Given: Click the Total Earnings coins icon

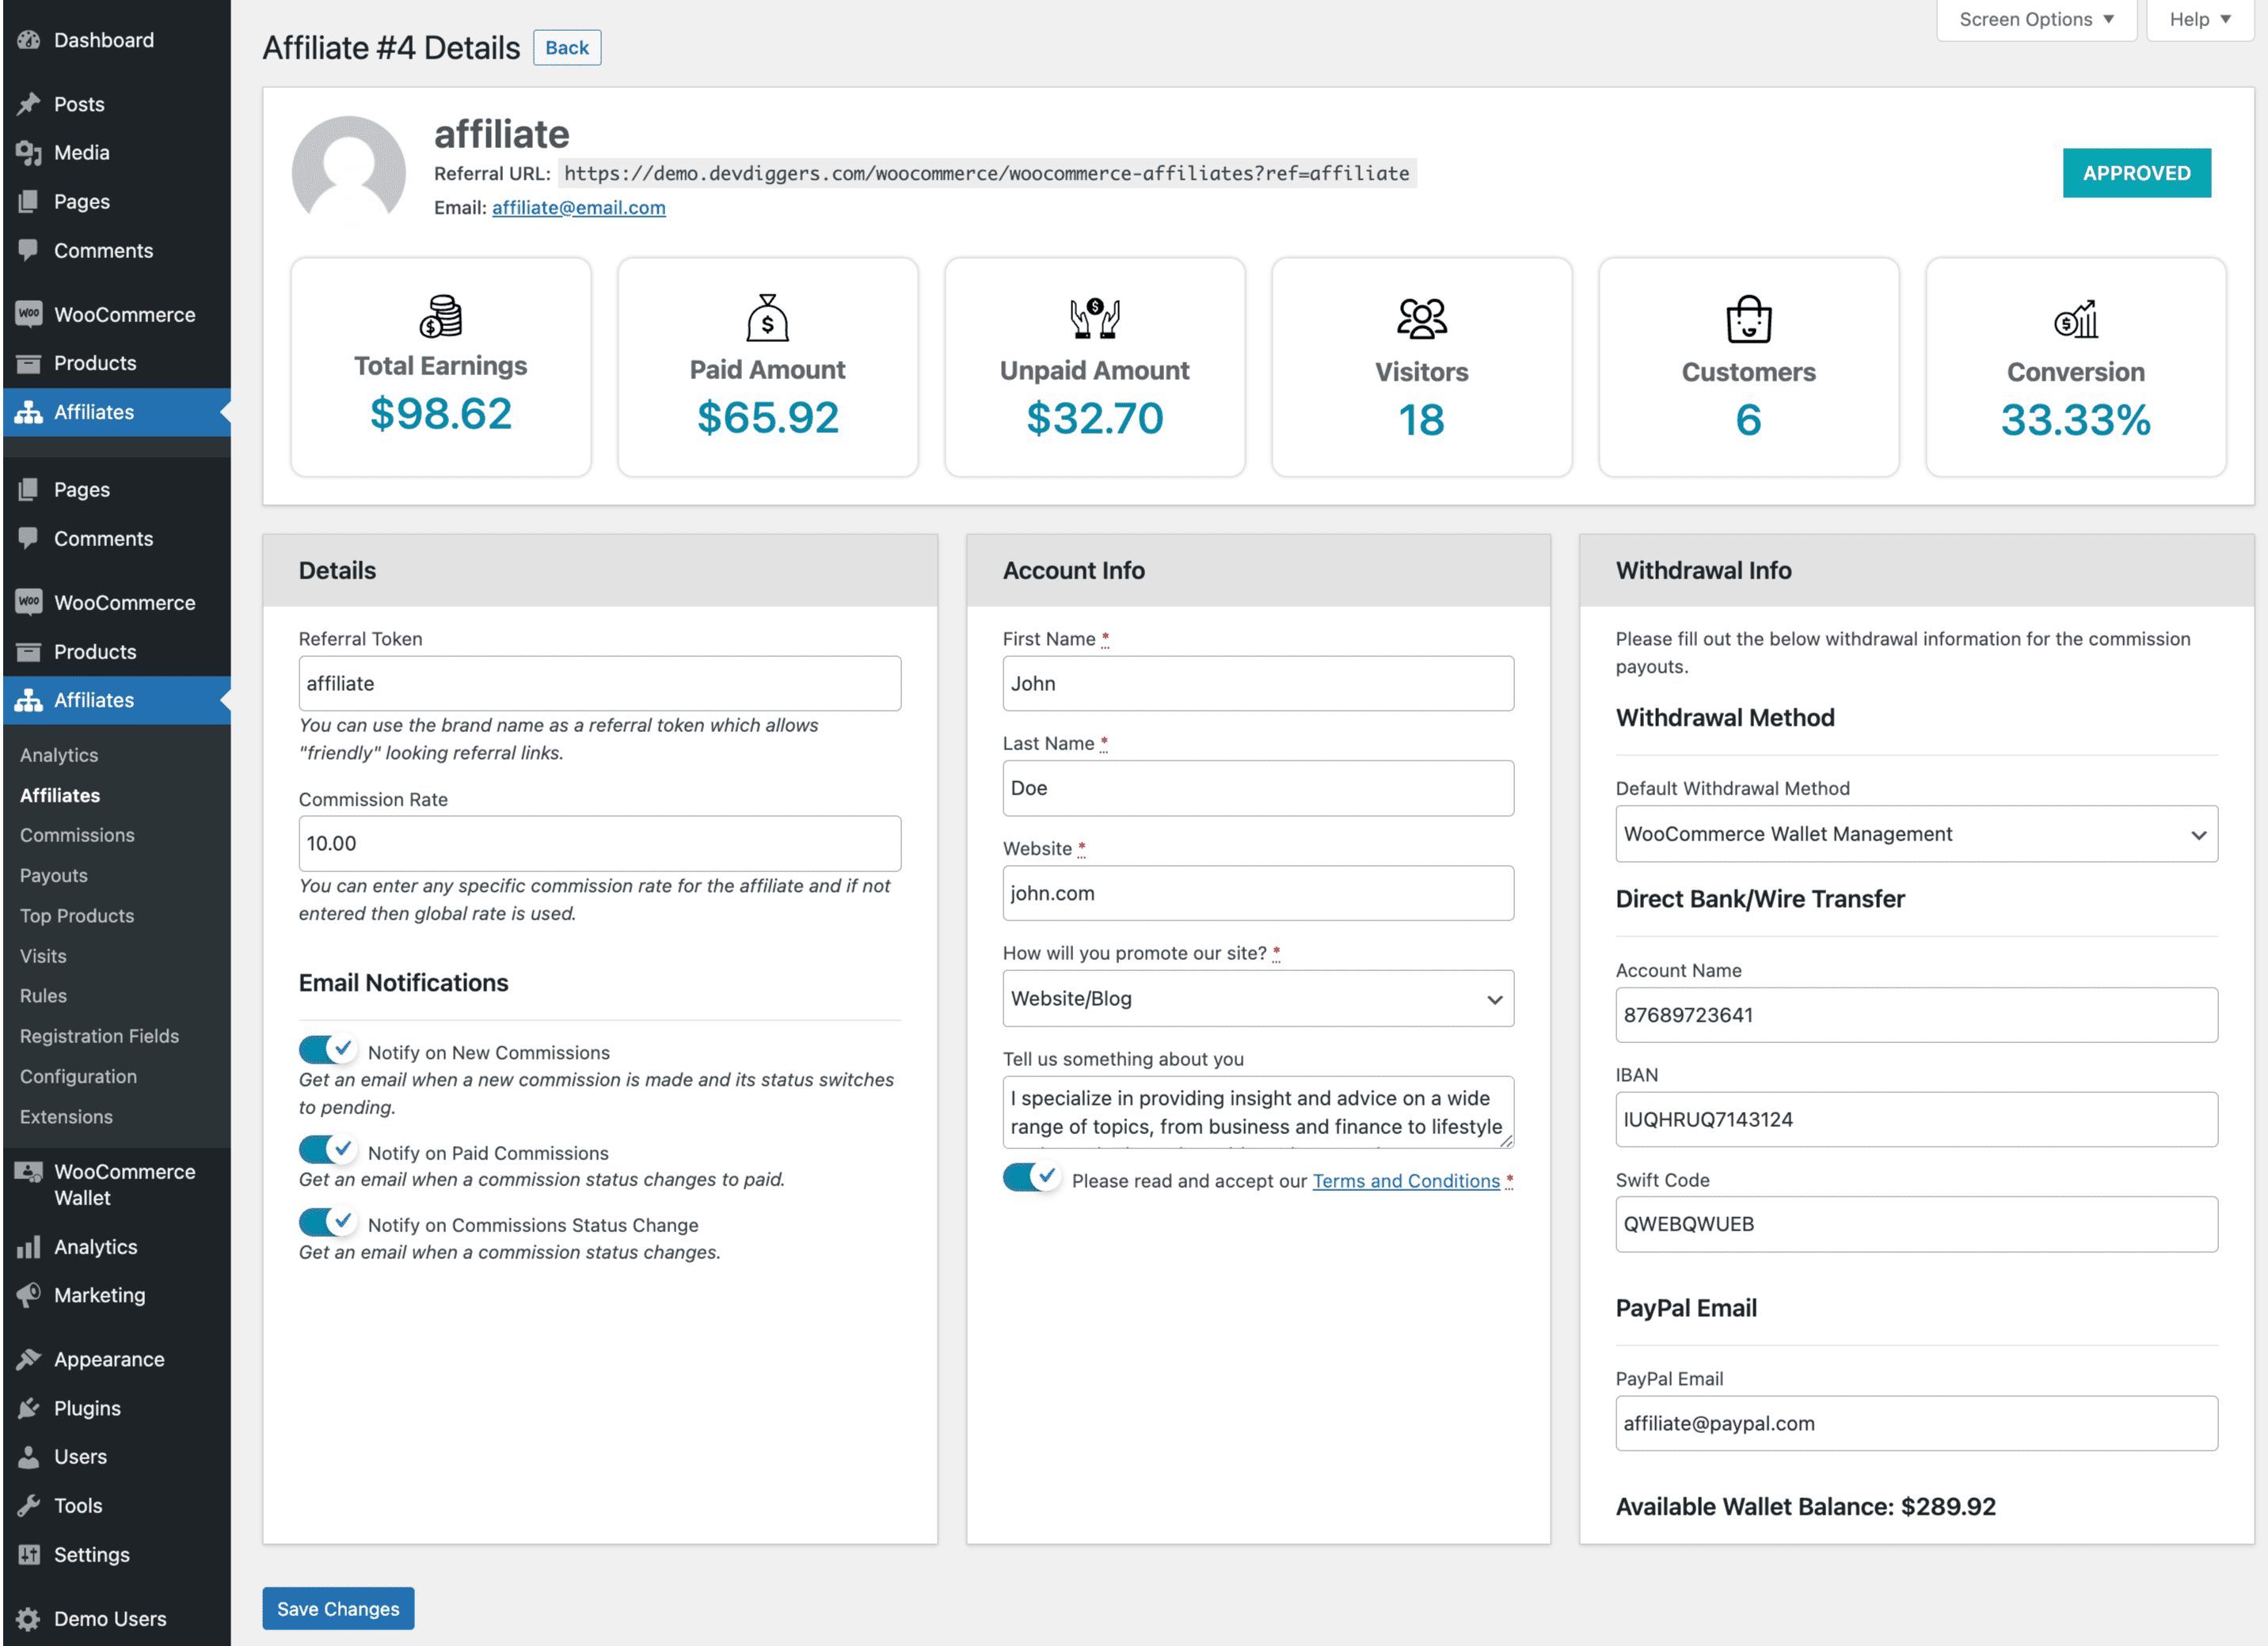Looking at the screenshot, I should (440, 316).
